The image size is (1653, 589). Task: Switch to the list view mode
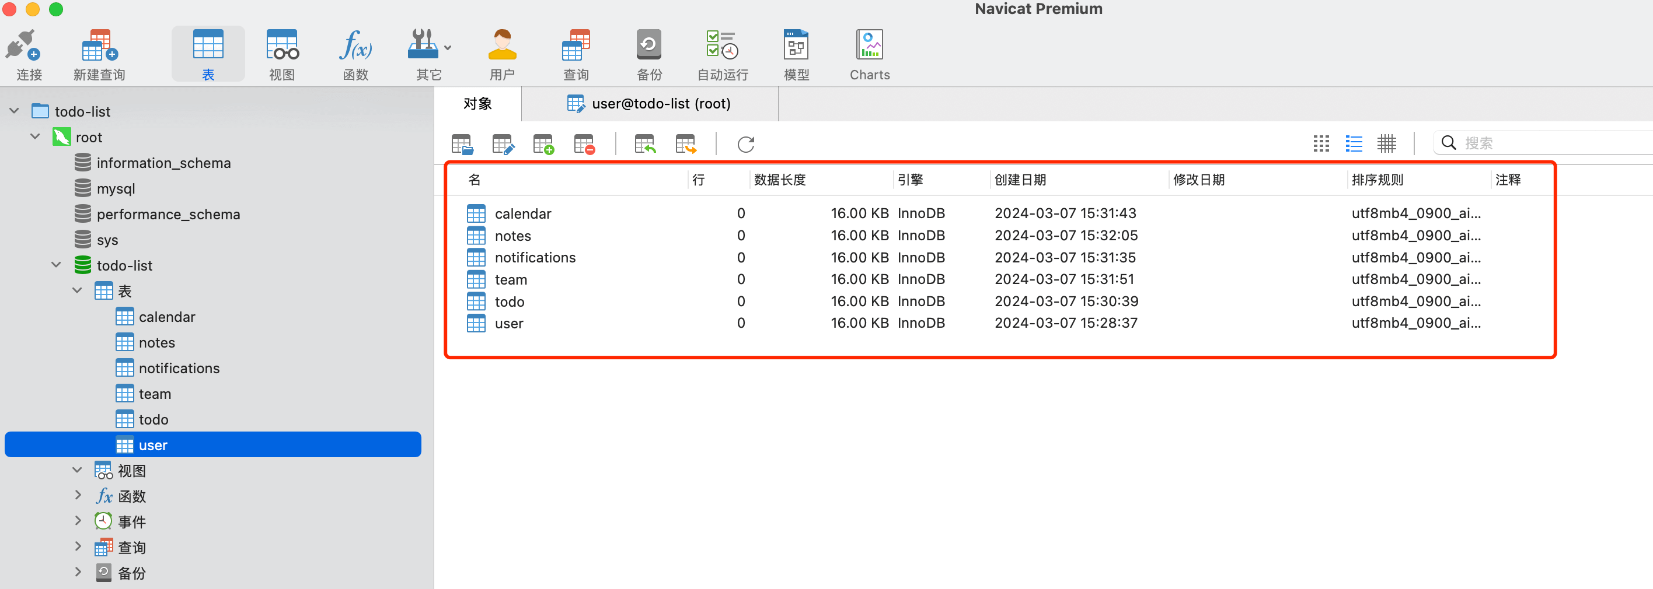click(x=1354, y=143)
